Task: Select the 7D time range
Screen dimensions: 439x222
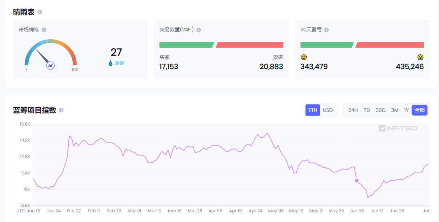Action: click(x=367, y=110)
